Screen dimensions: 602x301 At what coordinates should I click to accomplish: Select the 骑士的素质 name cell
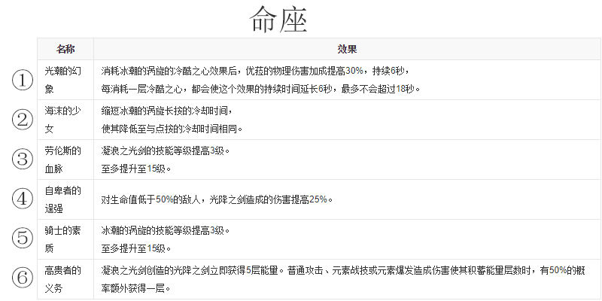pos(65,239)
